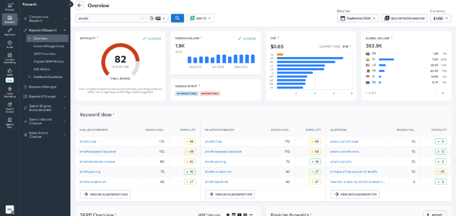Open the Projects sidebar icon

coord(10,7)
